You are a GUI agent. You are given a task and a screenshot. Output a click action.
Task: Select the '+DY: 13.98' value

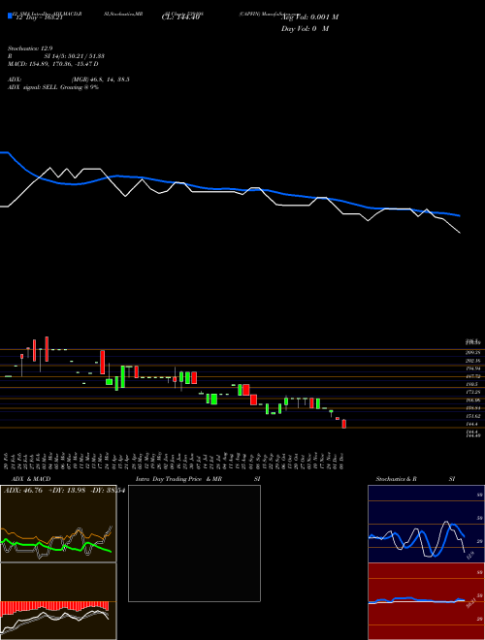66,491
